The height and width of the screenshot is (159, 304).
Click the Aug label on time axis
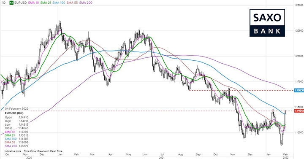(x=180, y=154)
